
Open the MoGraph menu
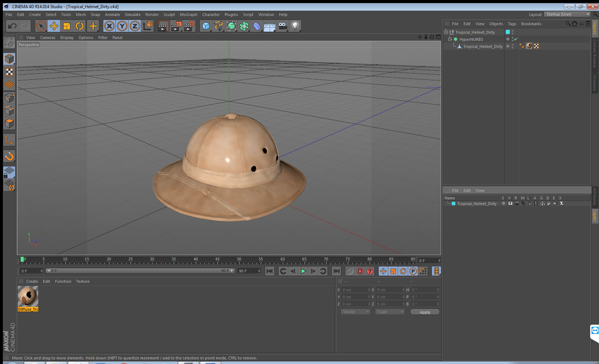(188, 15)
